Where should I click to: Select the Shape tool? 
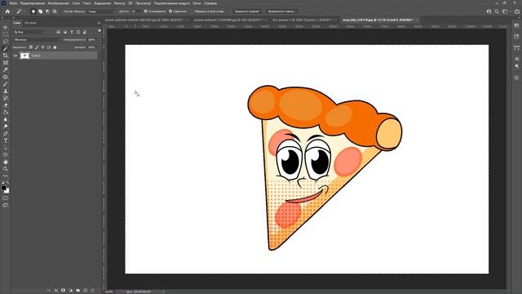[6, 154]
